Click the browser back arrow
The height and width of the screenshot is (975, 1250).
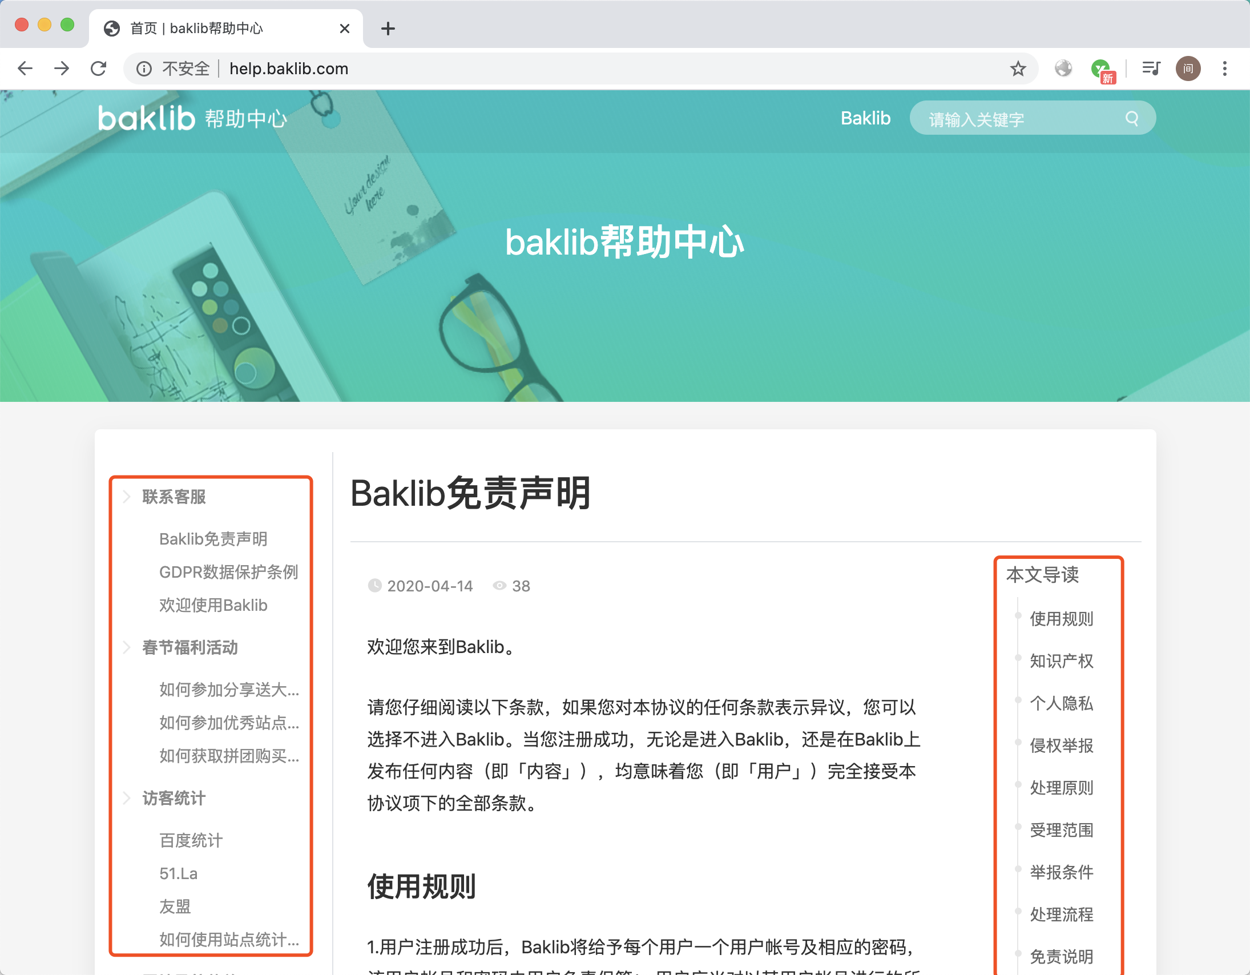(25, 69)
